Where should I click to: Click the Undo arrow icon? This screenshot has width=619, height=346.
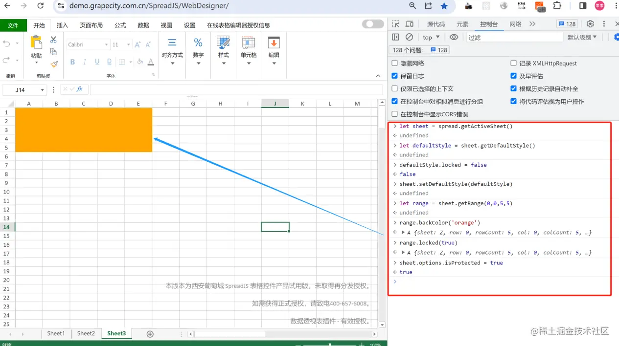(6, 43)
